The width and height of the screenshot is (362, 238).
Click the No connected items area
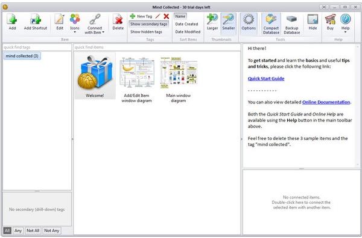(301, 203)
